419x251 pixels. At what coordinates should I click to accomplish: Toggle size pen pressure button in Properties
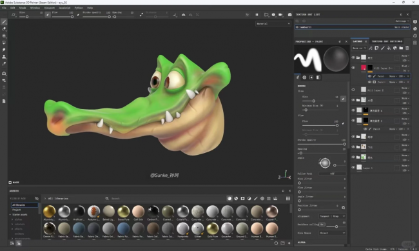tap(343, 99)
